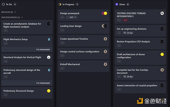
Task: Click I'm interested under Flight Mechanics Setup
Action: [x=43, y=50]
